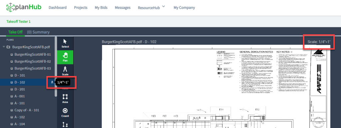The image size is (341, 128).
Task: Open plan sheet D - 101
Action: [x=20, y=75]
